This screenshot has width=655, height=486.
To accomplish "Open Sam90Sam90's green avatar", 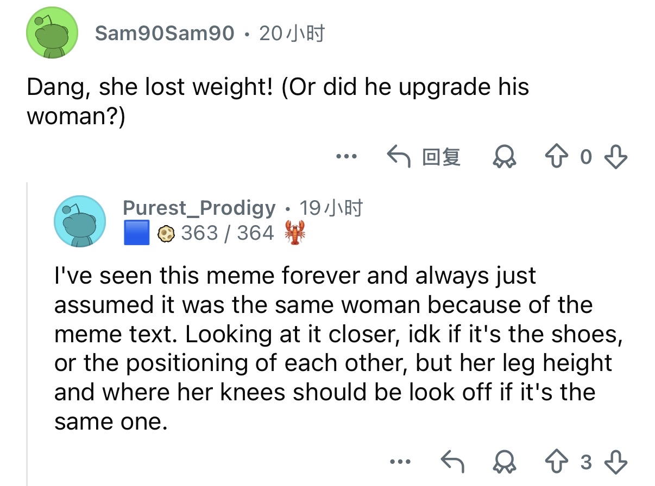I will pos(53,33).
